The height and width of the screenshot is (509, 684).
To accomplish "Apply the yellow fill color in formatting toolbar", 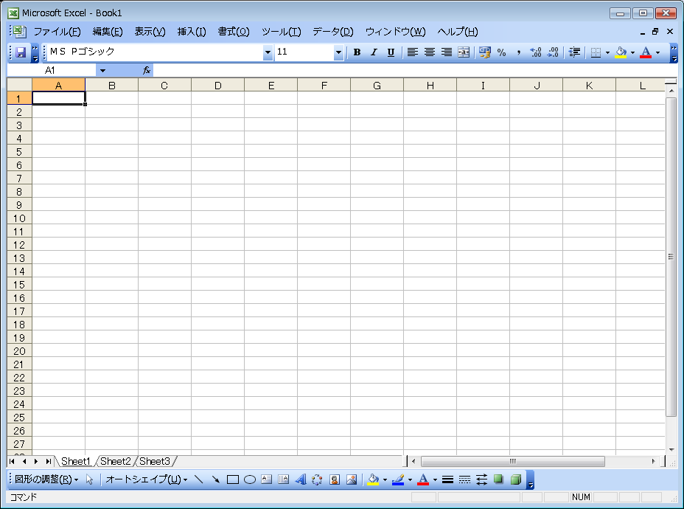I will [621, 52].
